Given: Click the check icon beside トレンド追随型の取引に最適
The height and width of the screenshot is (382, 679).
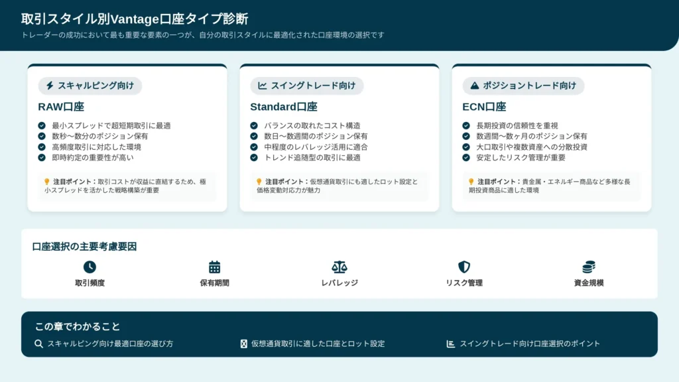Looking at the screenshot, I should click(254, 158).
